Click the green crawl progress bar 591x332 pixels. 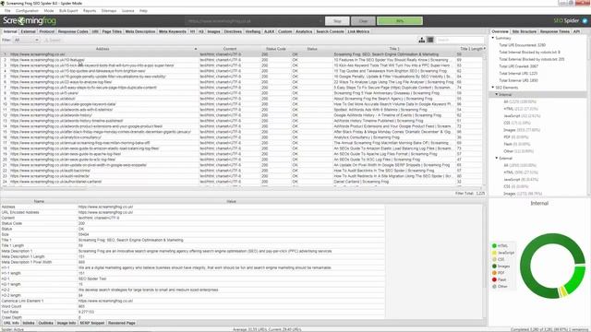pos(400,21)
